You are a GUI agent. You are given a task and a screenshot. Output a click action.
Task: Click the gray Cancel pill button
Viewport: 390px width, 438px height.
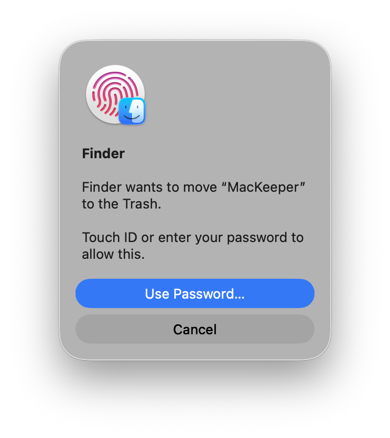click(x=195, y=329)
